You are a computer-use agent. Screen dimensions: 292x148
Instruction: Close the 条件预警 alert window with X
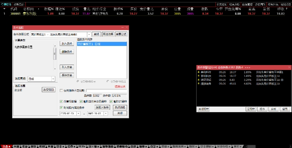point(289,67)
